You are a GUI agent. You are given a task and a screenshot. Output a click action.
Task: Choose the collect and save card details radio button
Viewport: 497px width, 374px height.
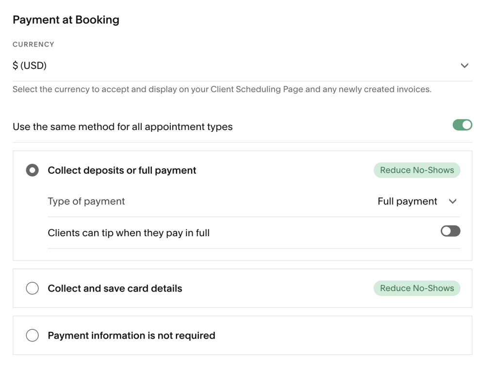(32, 288)
